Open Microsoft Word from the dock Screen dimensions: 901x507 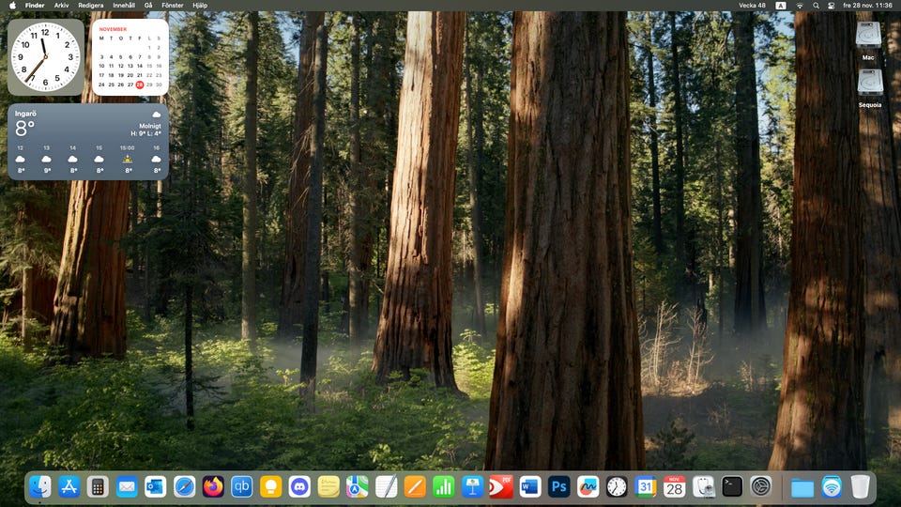coord(530,486)
